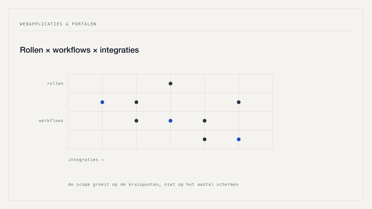Click the dark dot left of the blue workflows dot
This screenshot has width=372, height=209.
136,121
